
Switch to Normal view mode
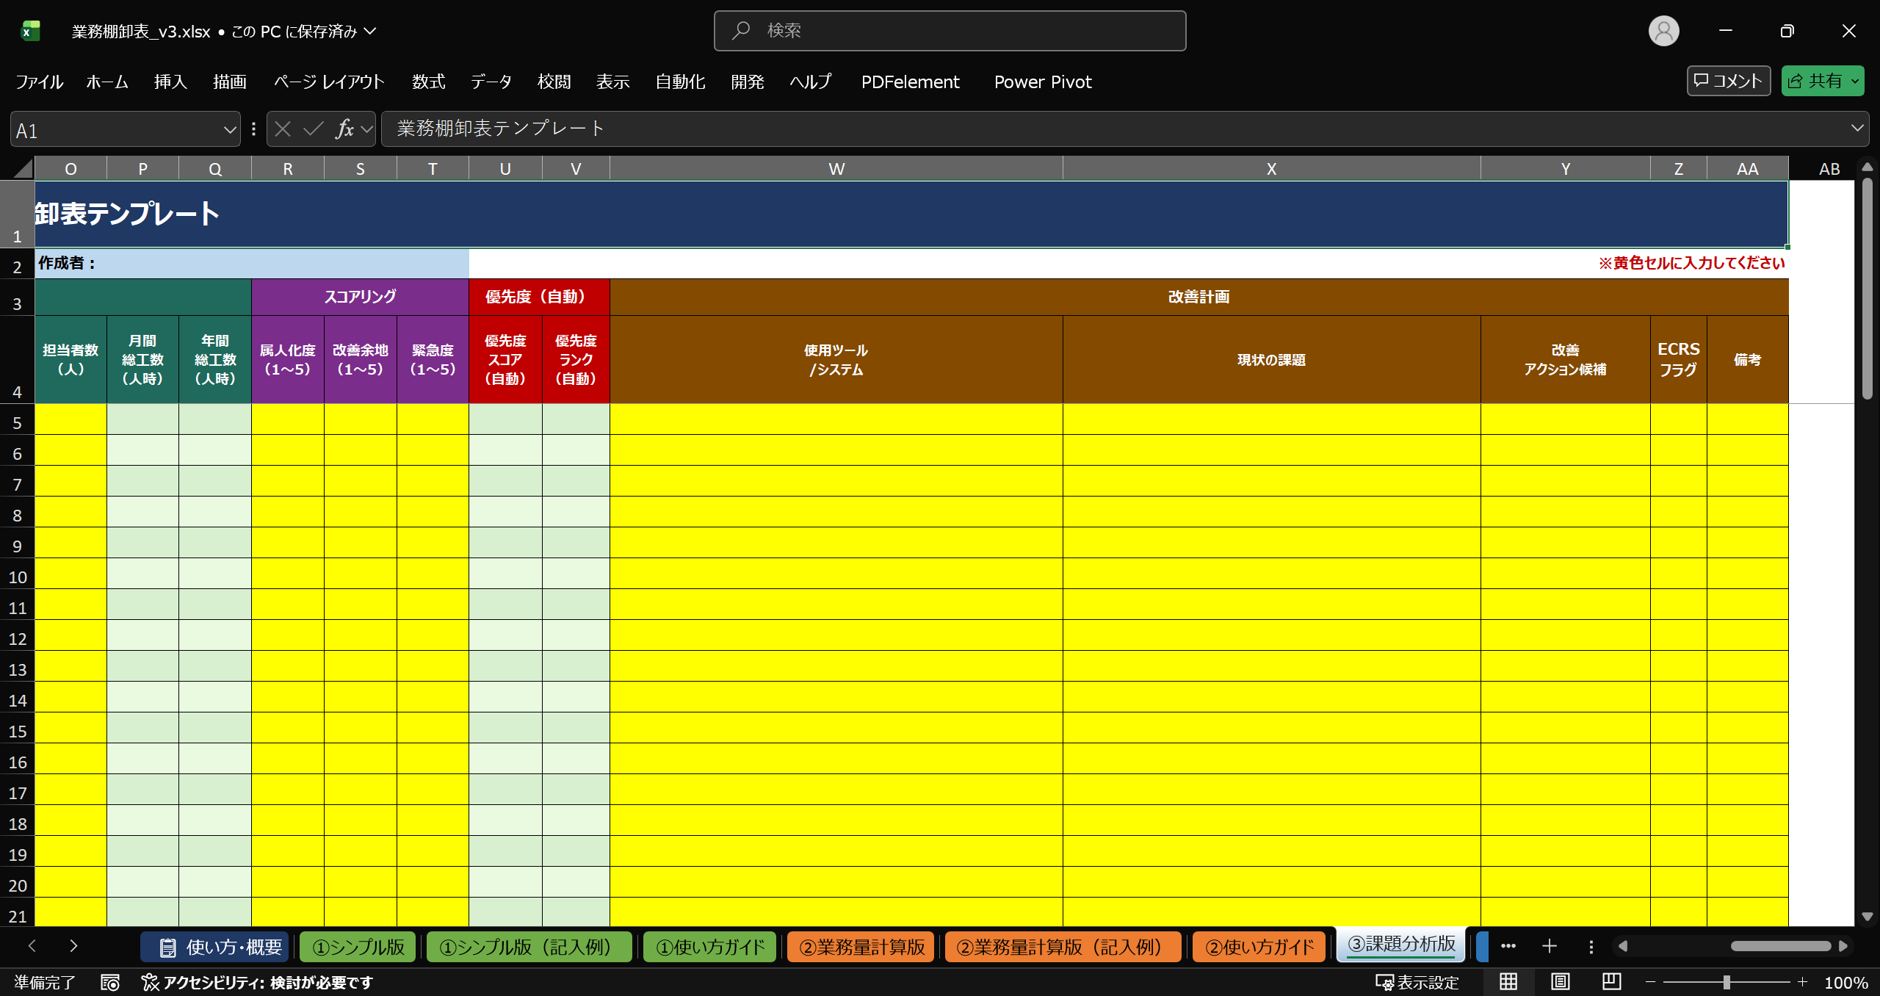click(x=1508, y=981)
